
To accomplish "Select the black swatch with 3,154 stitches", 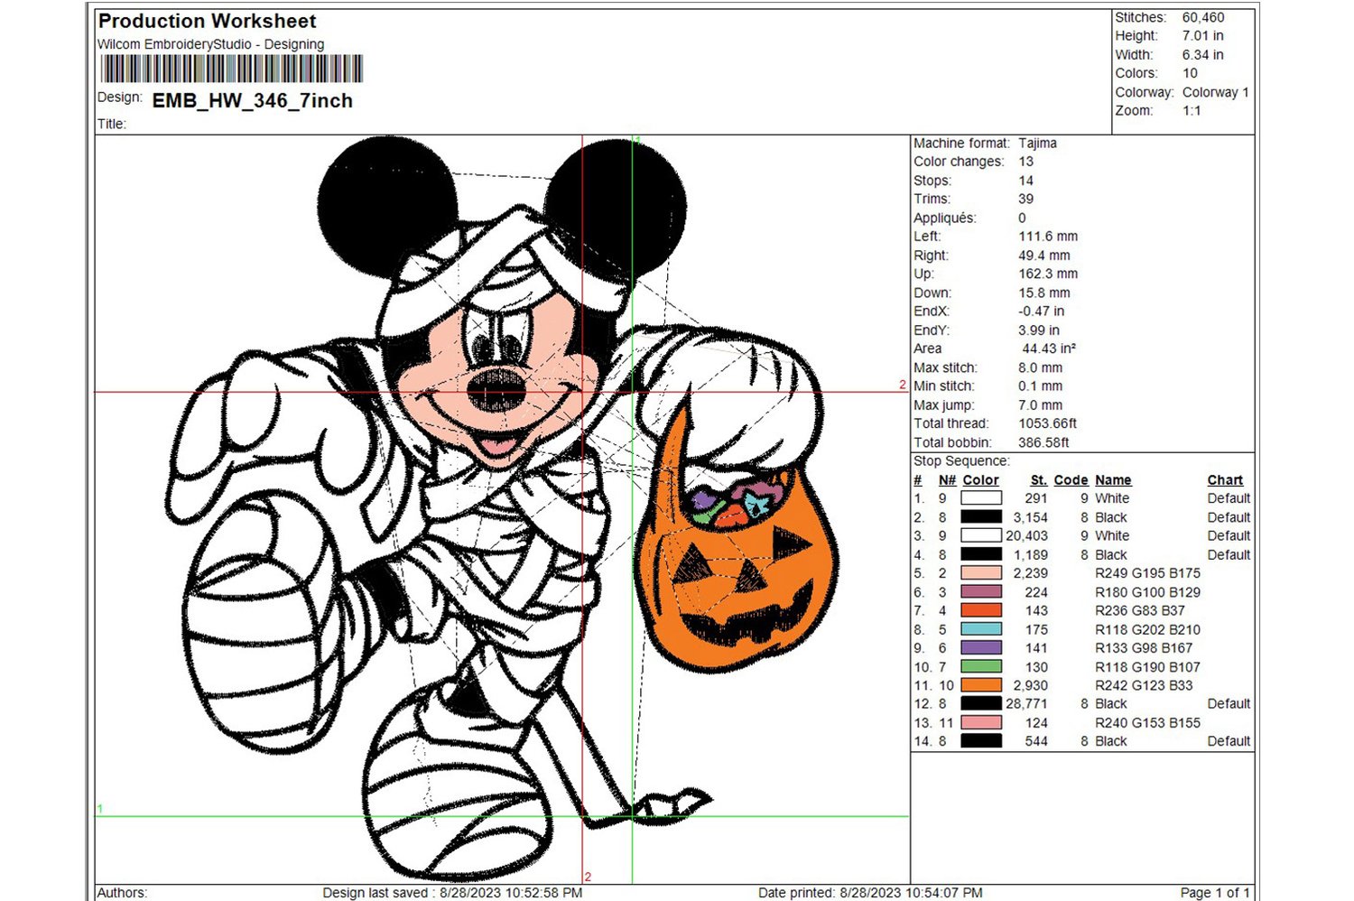I will tap(981, 516).
